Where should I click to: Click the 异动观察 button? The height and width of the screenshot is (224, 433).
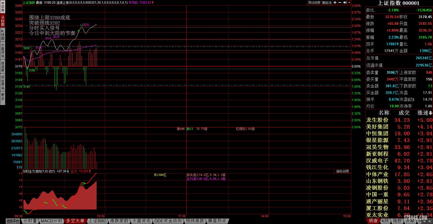tap(314, 3)
